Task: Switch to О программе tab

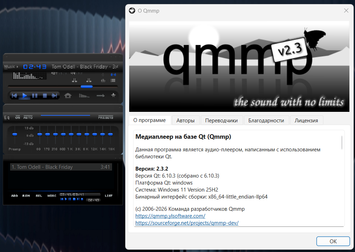Action: (x=149, y=120)
